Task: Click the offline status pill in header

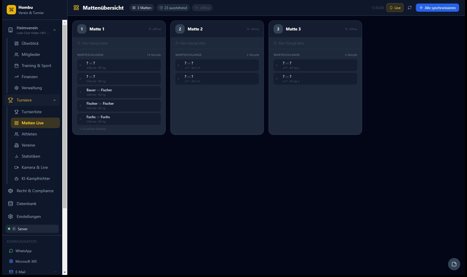Action: 202,8
